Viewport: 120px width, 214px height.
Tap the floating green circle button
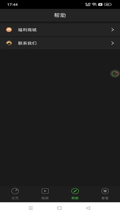115,74
